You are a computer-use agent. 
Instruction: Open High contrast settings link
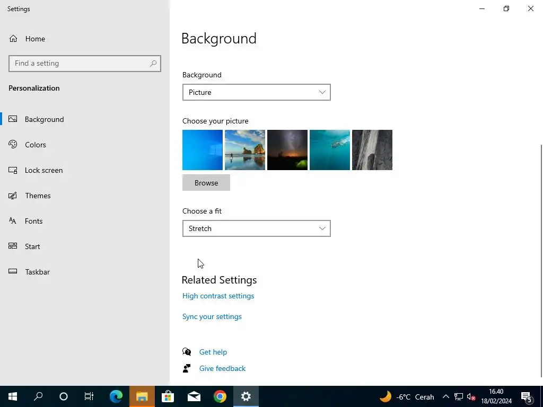(x=218, y=296)
